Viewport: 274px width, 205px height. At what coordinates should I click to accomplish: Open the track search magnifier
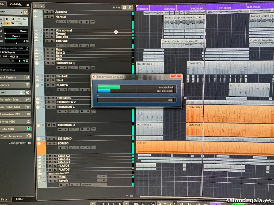click(130, 7)
